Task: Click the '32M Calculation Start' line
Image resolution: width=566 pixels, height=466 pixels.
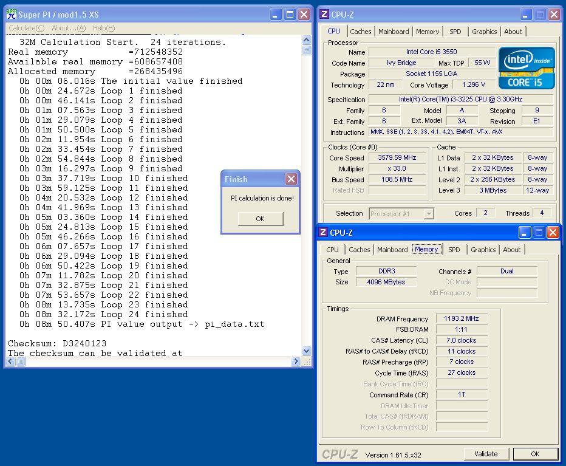Action: (122, 42)
